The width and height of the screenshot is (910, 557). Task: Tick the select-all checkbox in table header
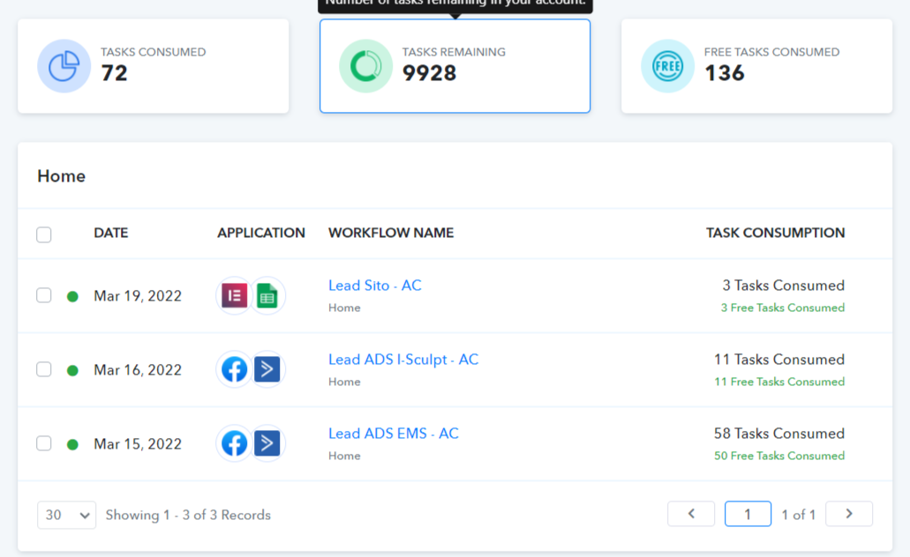(x=44, y=234)
